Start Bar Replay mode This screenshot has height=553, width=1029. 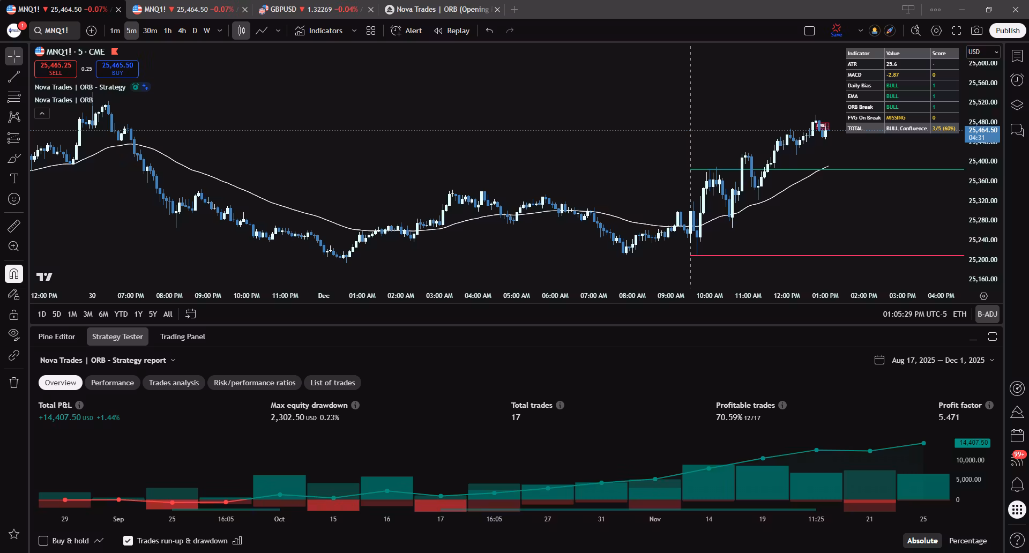(x=452, y=31)
